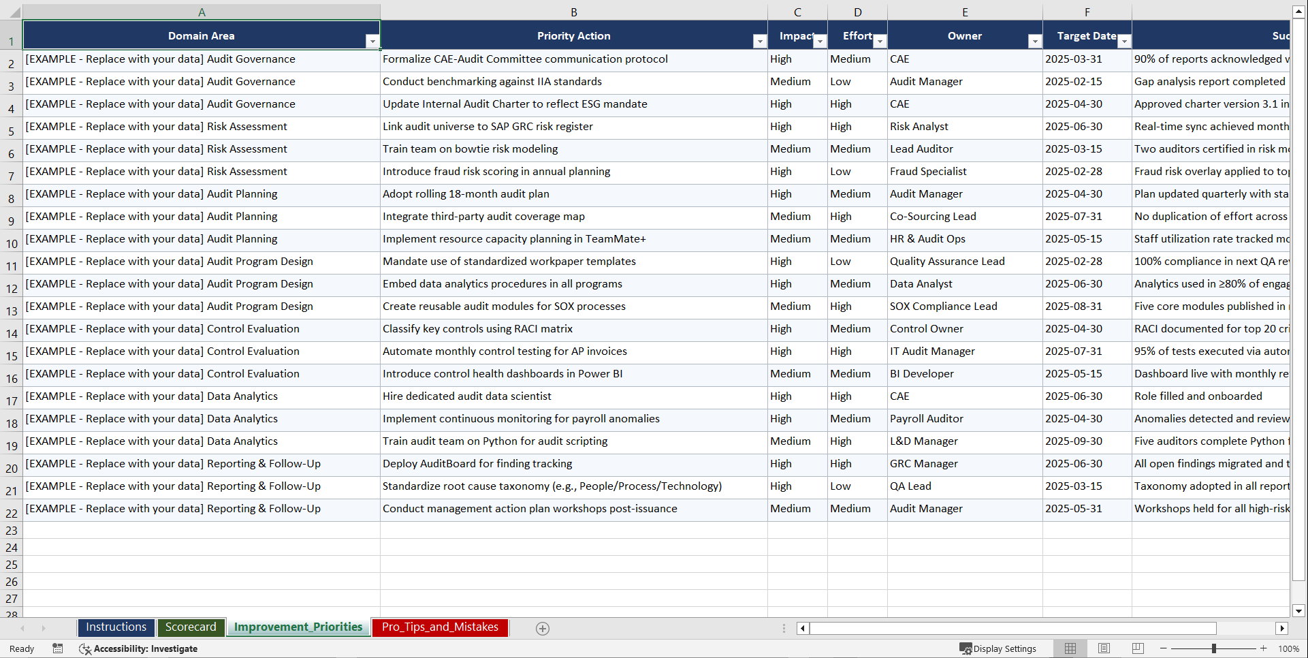This screenshot has height=658, width=1308.
Task: Open the Owner column filter dropdown
Action: (1034, 41)
